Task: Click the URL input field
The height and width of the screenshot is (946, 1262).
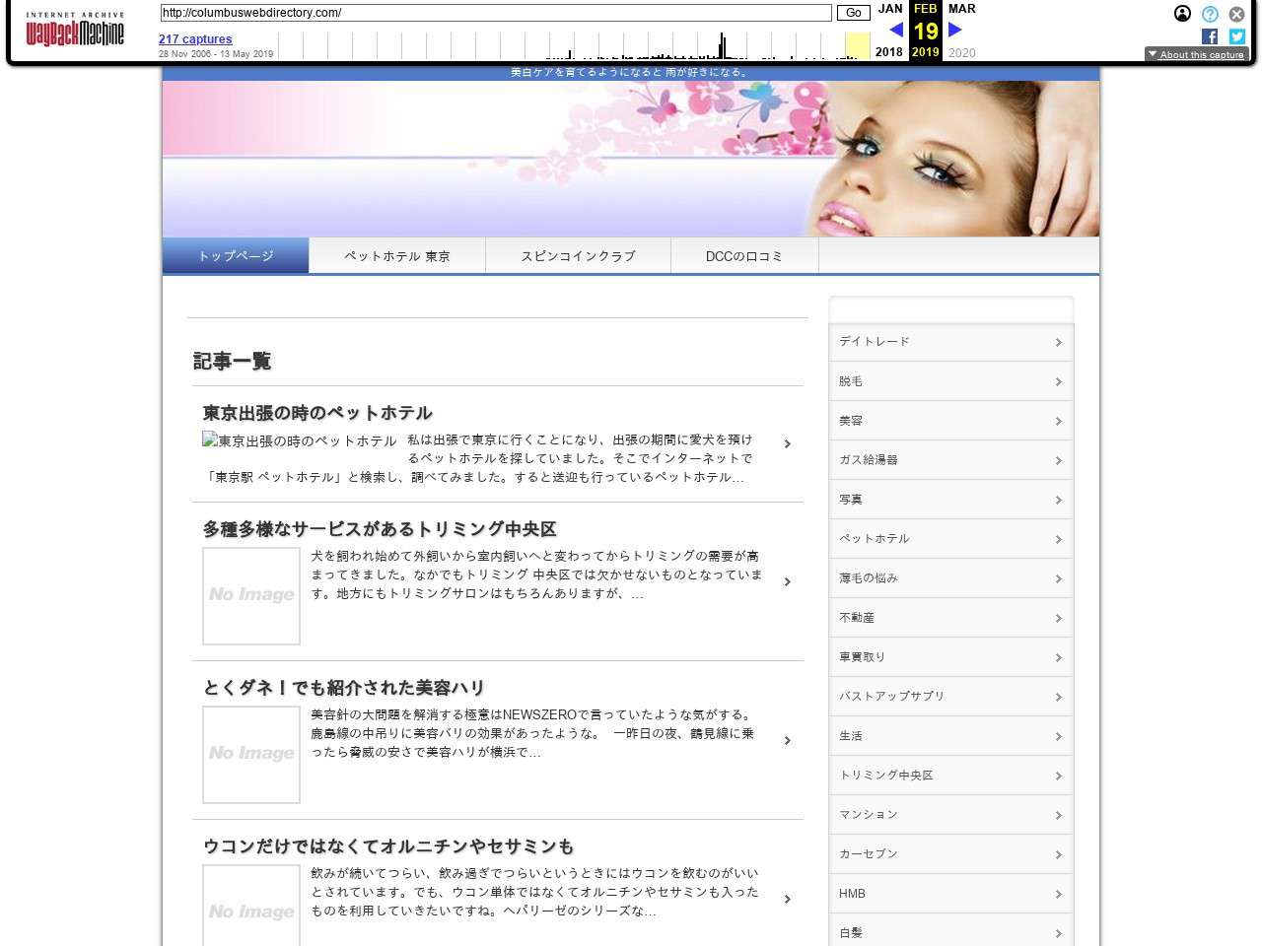Action: pos(495,13)
